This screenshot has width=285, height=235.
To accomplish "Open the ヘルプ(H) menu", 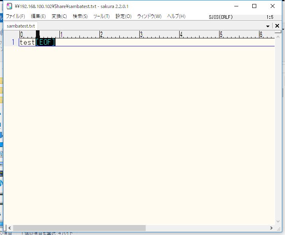I will pos(176,16).
